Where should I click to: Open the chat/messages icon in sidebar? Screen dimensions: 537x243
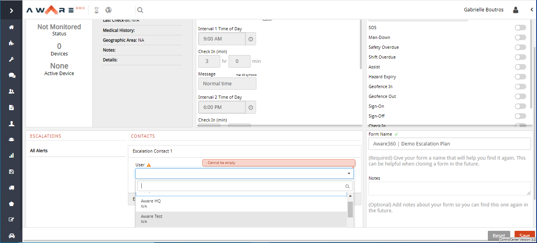point(11,75)
